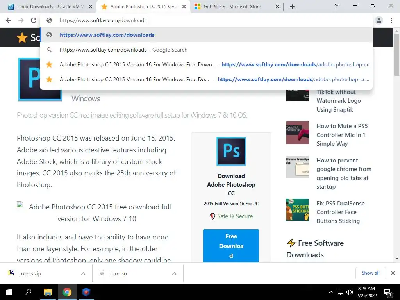
Task: Click the browser forward arrow
Action: (21, 20)
